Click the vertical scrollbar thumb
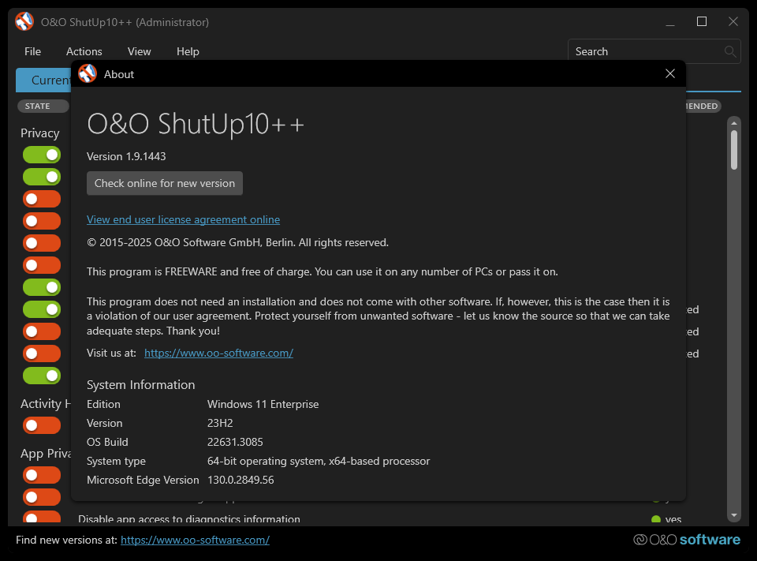 coord(734,150)
